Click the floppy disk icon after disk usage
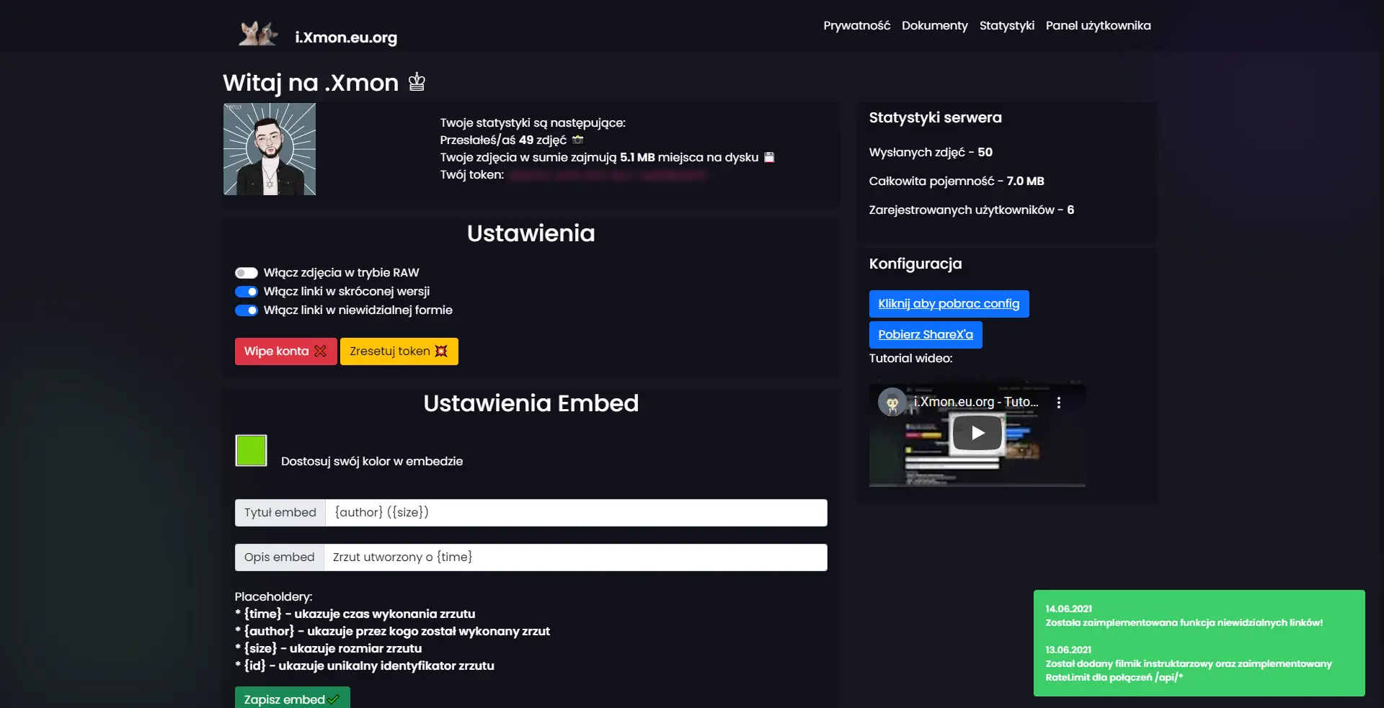 (x=769, y=157)
